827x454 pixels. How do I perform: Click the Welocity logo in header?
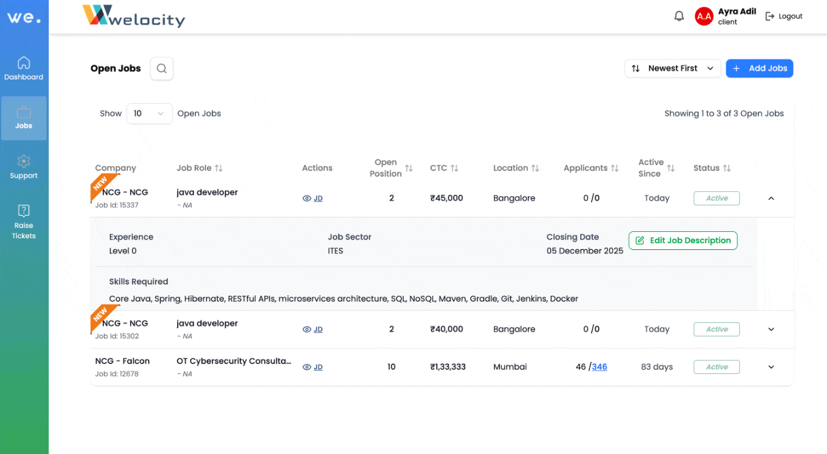(x=134, y=16)
